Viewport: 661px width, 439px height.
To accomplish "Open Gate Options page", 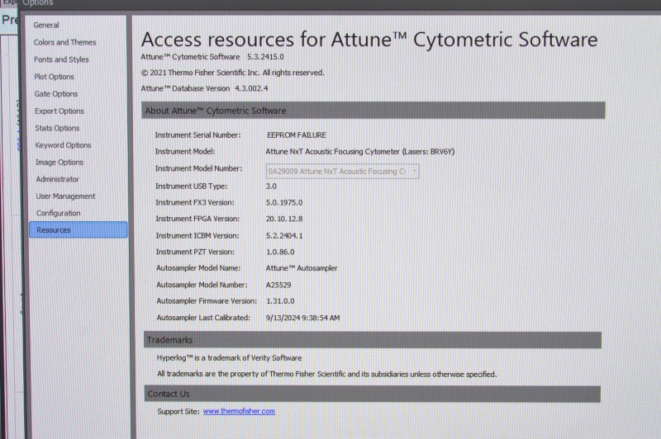I will (56, 94).
